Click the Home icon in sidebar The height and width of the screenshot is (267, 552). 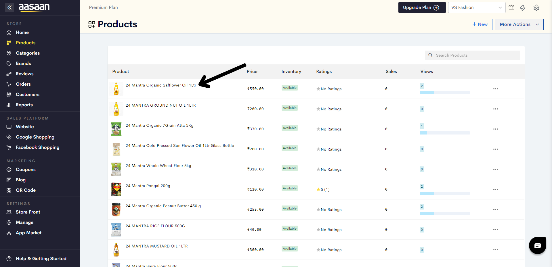tap(9, 32)
